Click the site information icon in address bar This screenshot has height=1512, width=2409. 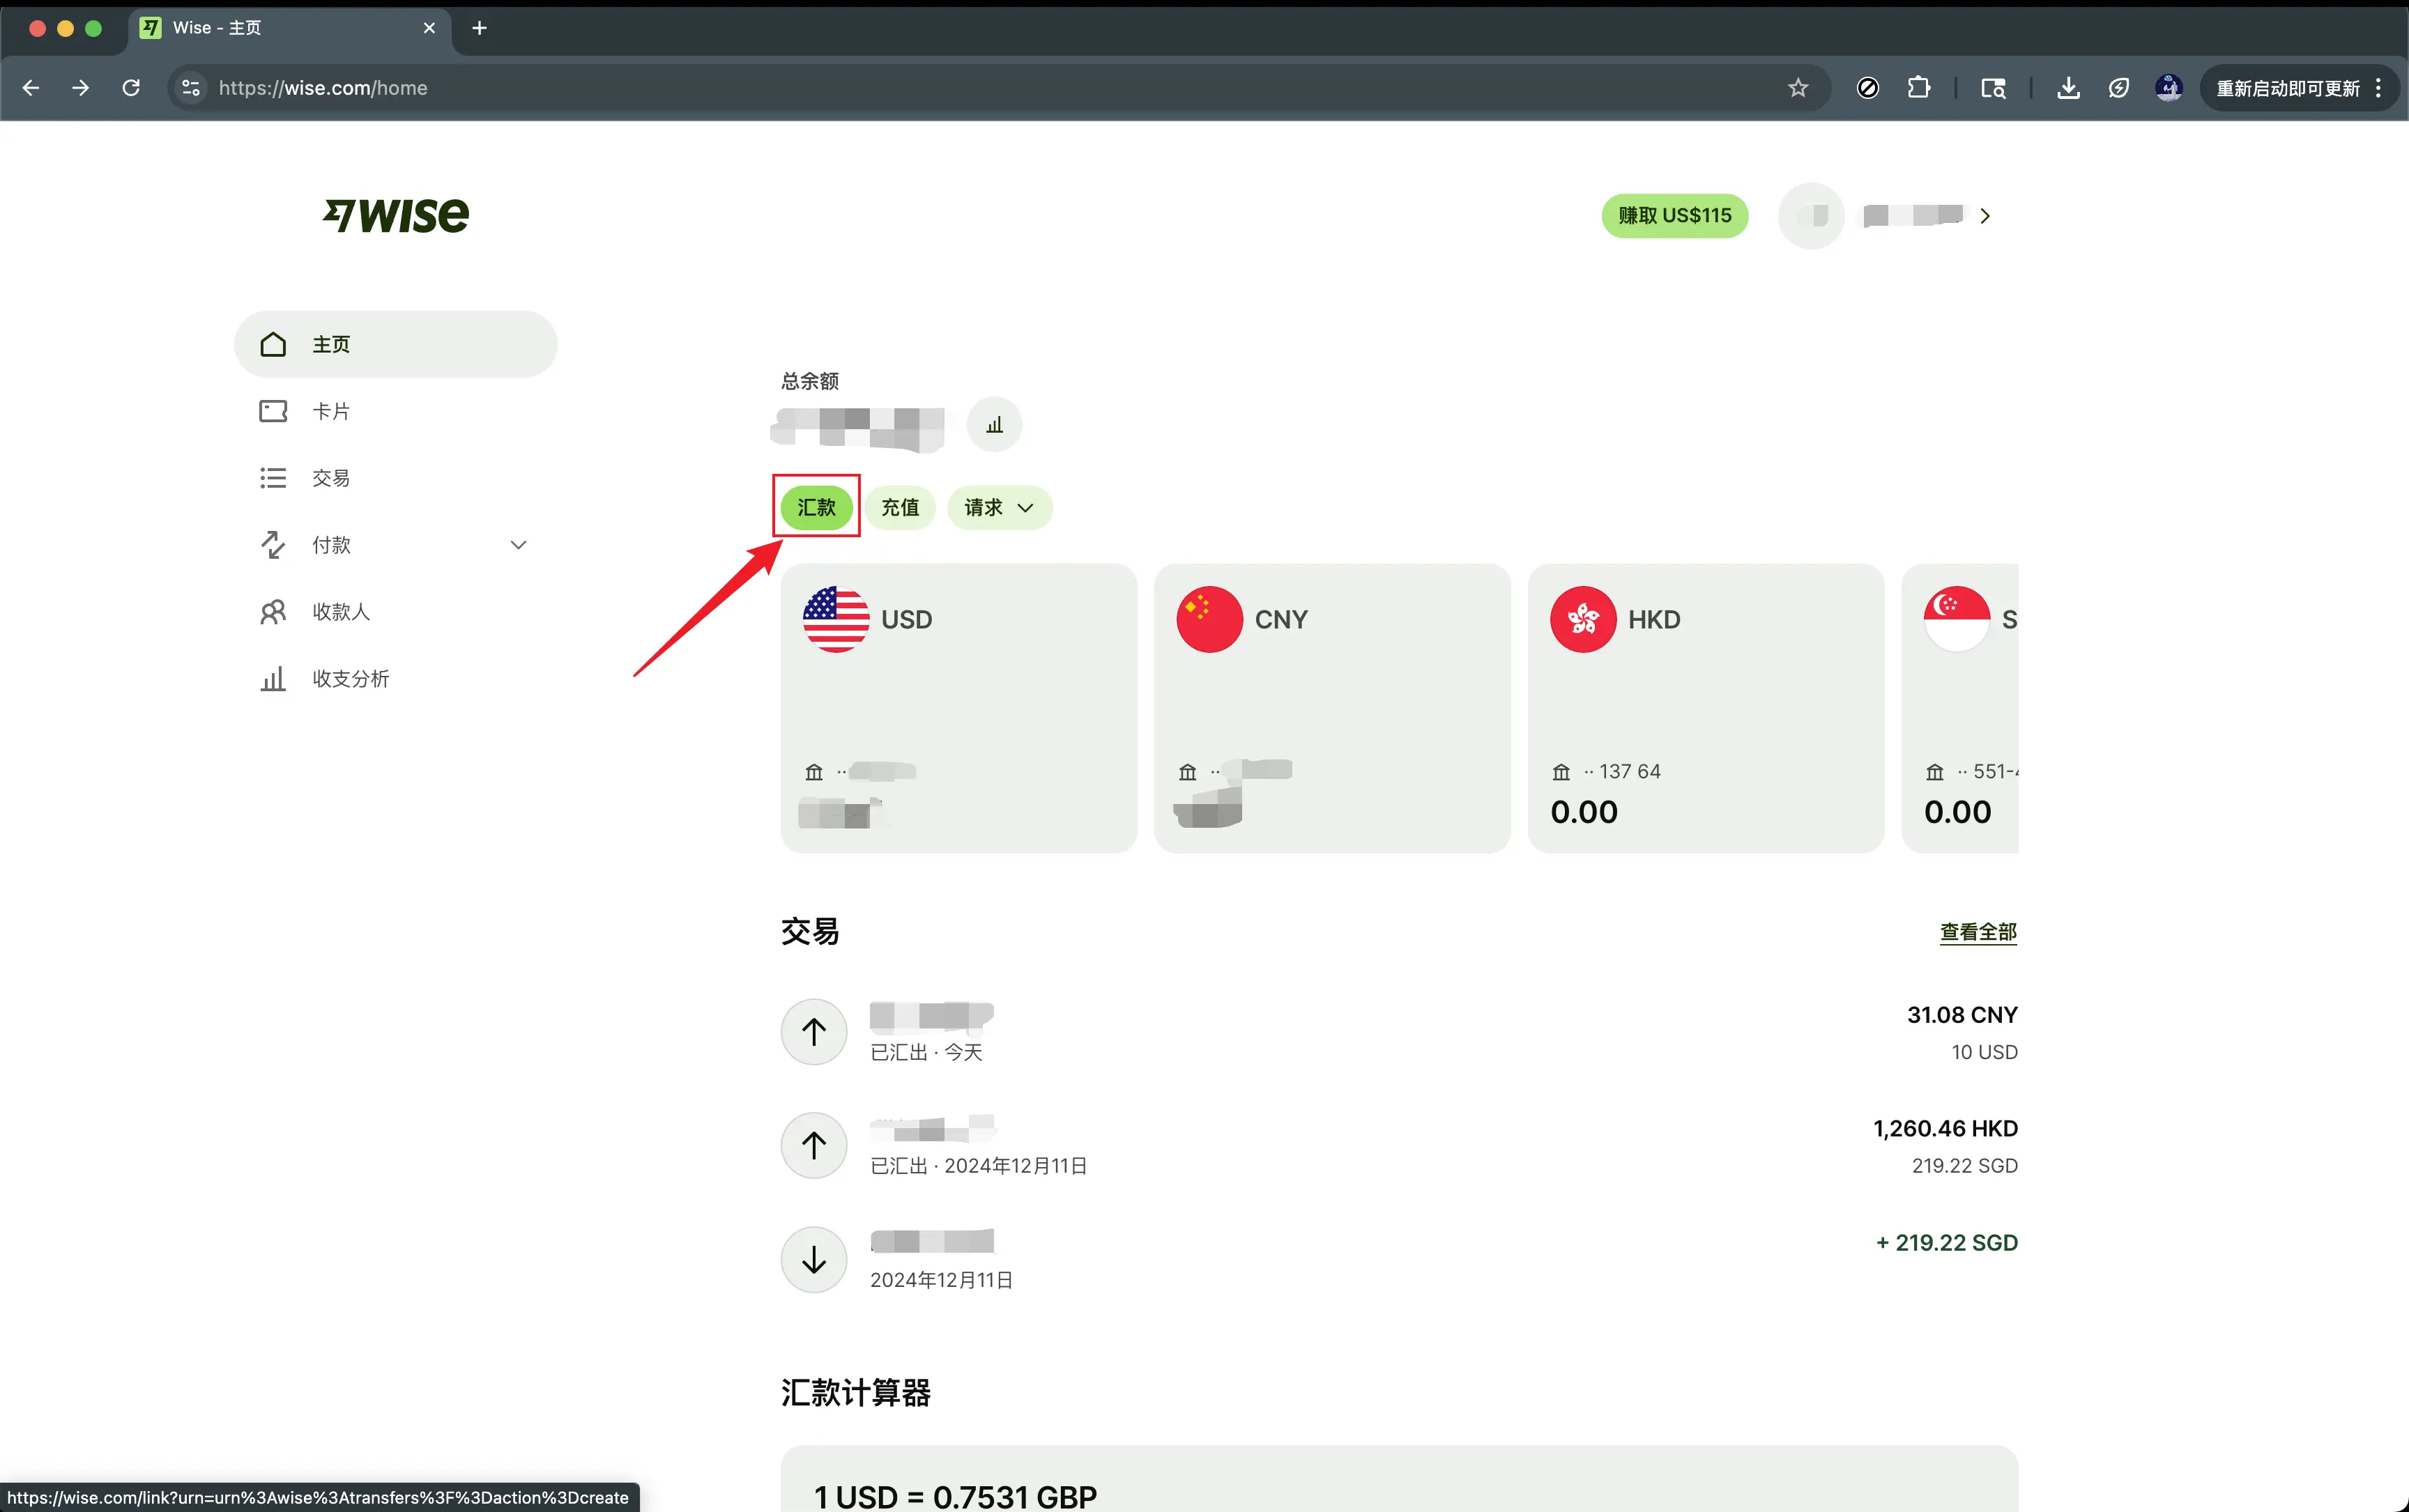190,88
